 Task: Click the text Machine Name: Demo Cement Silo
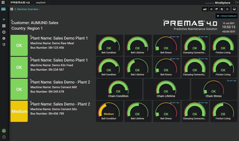click(54, 109)
